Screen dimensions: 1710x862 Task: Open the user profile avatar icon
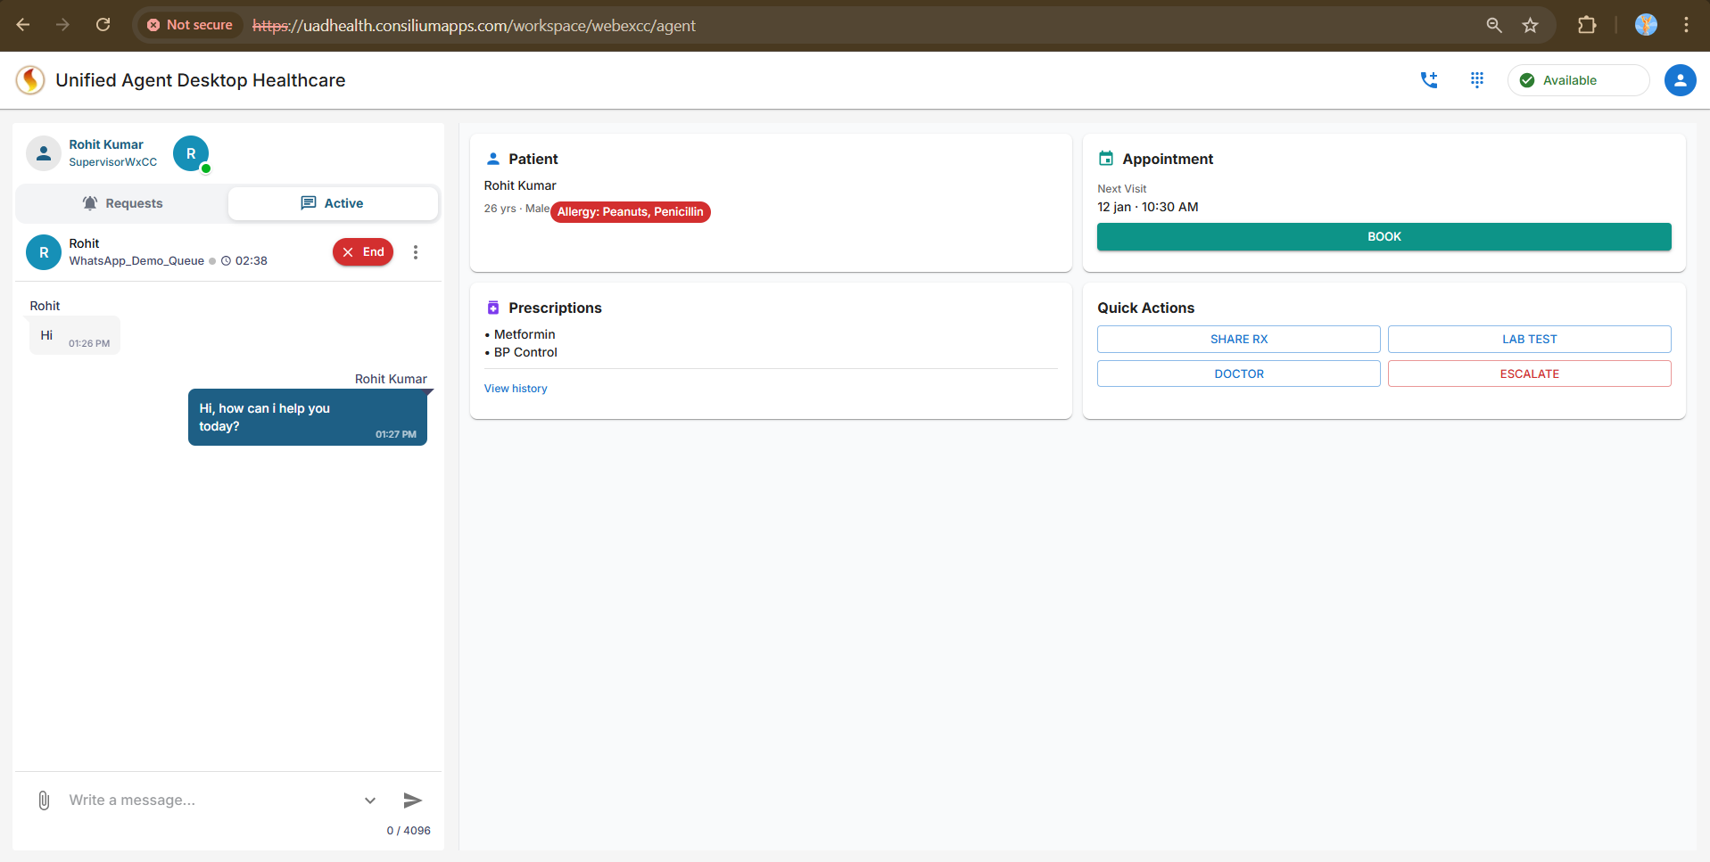click(x=1680, y=80)
